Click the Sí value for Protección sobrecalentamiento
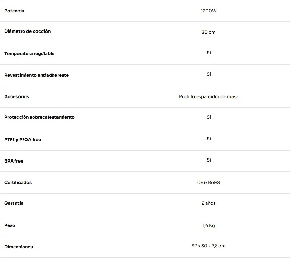Image resolution: width=290 pixels, height=258 pixels. tap(209, 117)
